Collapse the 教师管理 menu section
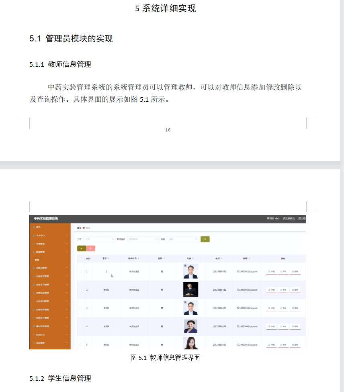Screen dimensions: 344x392 pos(66,252)
